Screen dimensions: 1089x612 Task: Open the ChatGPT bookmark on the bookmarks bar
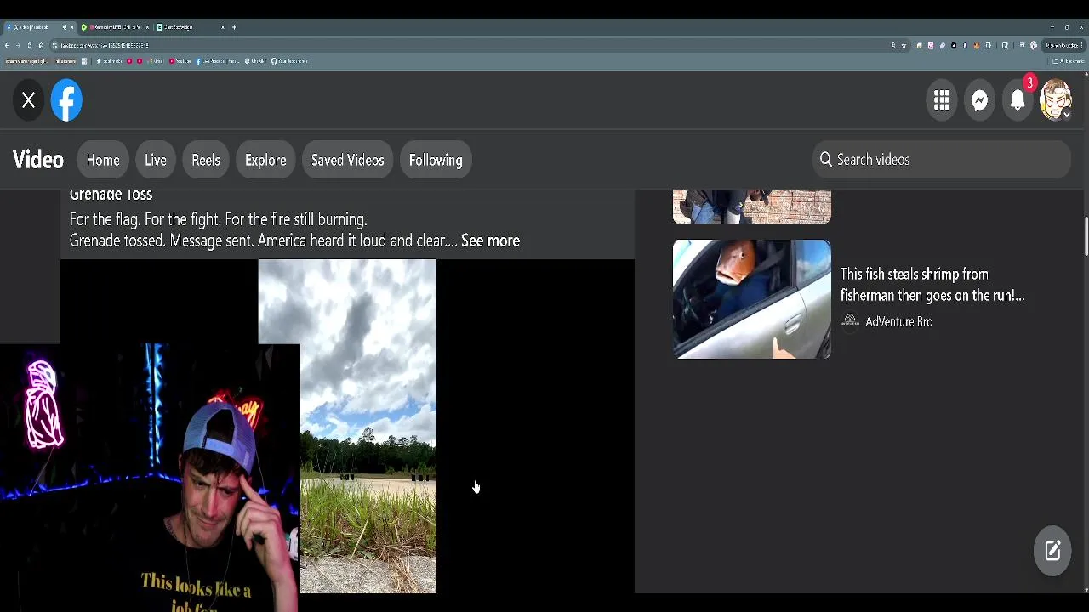(x=255, y=61)
